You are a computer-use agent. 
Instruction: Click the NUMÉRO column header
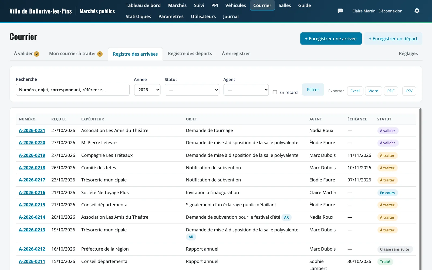(x=27, y=119)
